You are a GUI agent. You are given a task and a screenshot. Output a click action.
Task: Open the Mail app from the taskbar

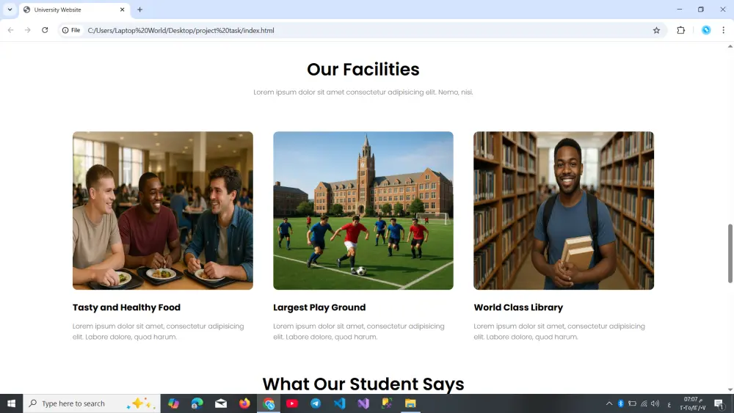pyautogui.click(x=221, y=403)
